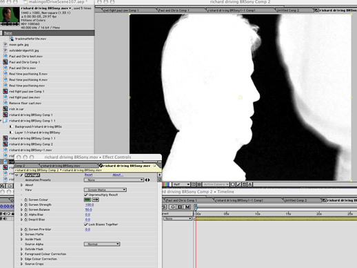Select the trackmatteforlife.mov file icon
This screenshot has height=268, width=357.
pyautogui.click(x=12, y=39)
